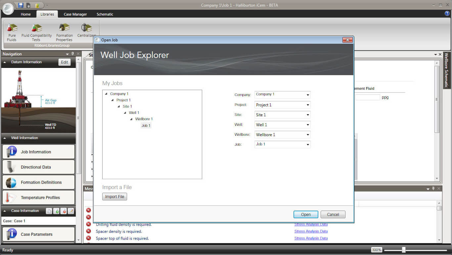Viewport: 452px width, 255px height.
Task: Click the Edit button in Datum Information
Action: click(x=65, y=62)
